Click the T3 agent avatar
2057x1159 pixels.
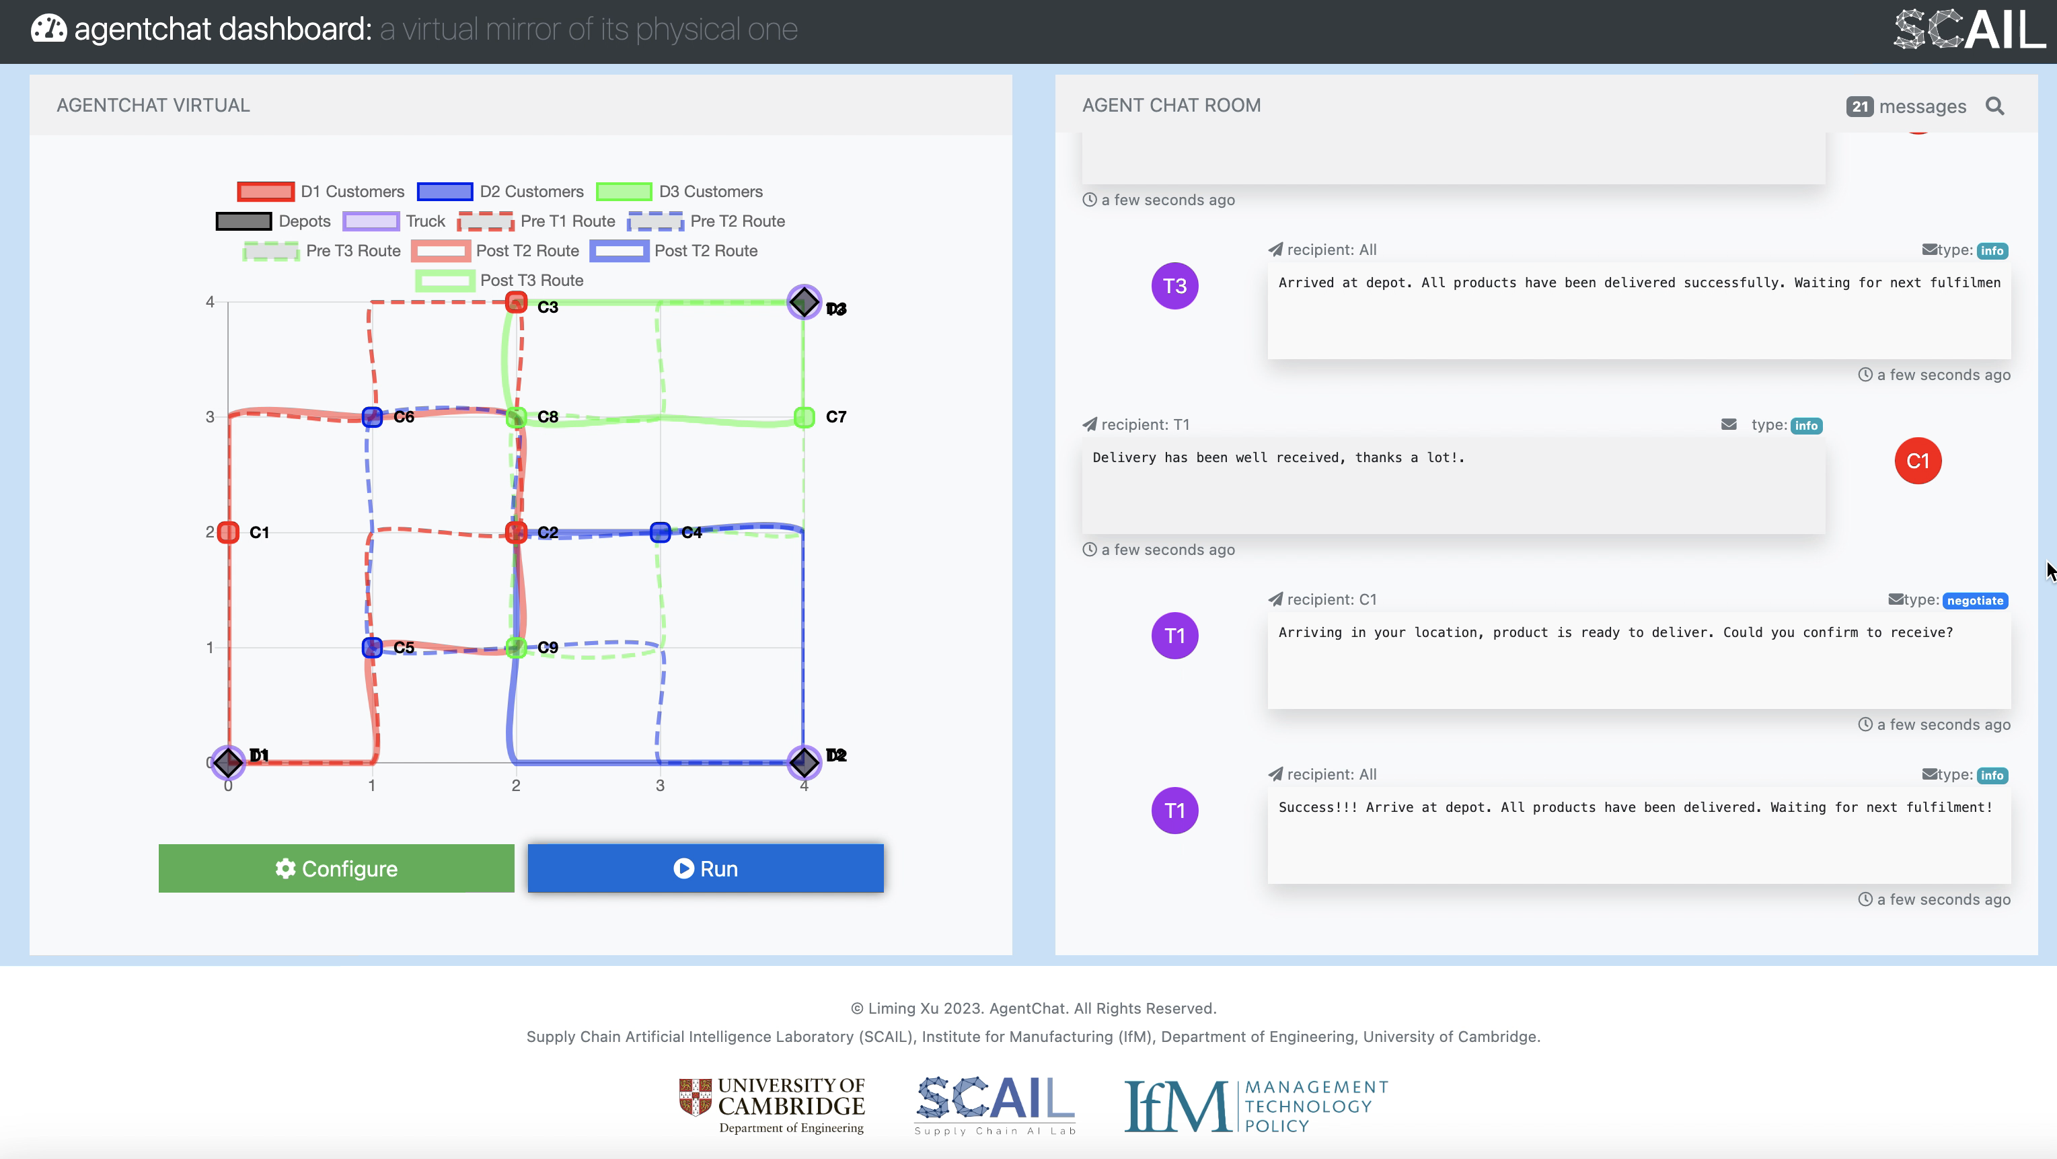1174,286
